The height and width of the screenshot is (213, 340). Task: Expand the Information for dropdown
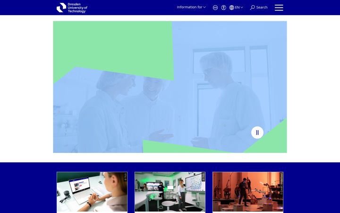[x=191, y=7]
